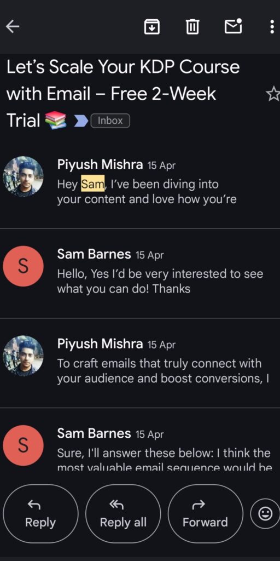Delete the conversation with trash icon
Image resolution: width=280 pixels, height=561 pixels.
coord(192,27)
